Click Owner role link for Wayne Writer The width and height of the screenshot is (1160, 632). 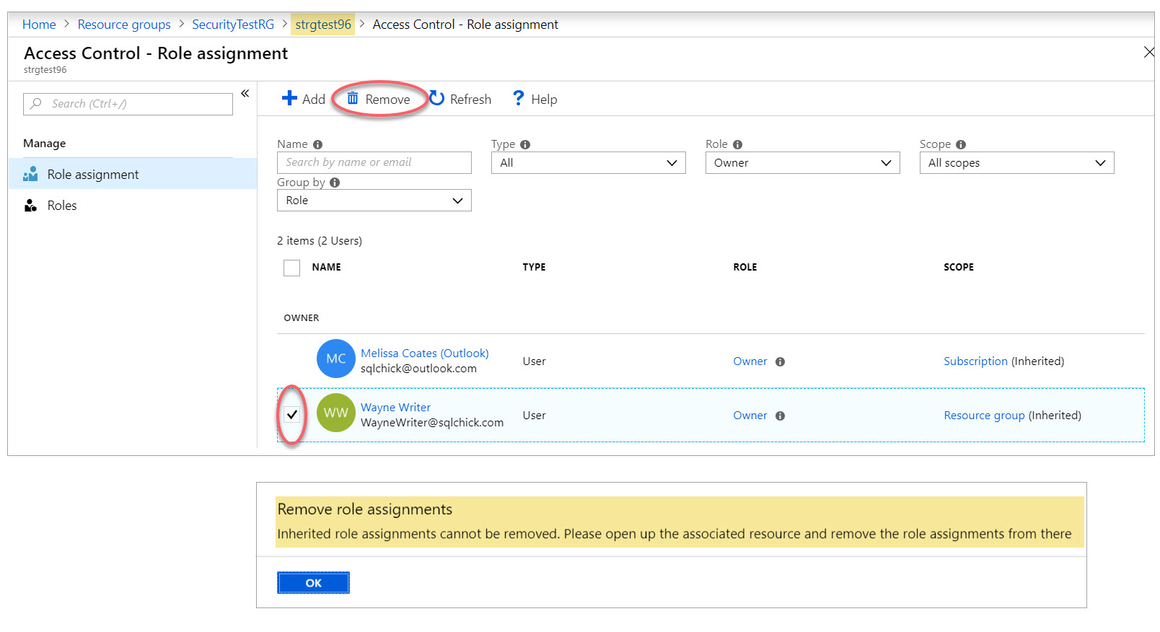750,416
